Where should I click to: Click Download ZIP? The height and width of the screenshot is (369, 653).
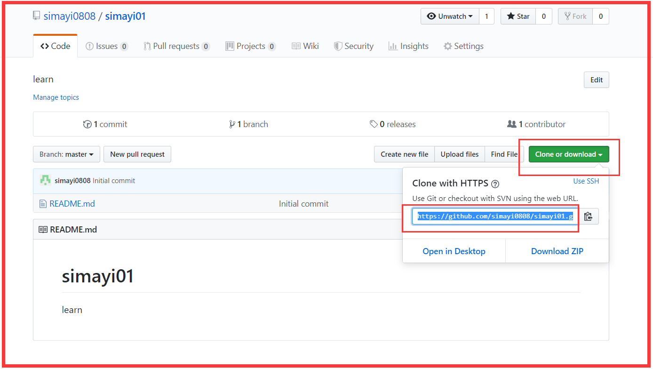coord(557,251)
